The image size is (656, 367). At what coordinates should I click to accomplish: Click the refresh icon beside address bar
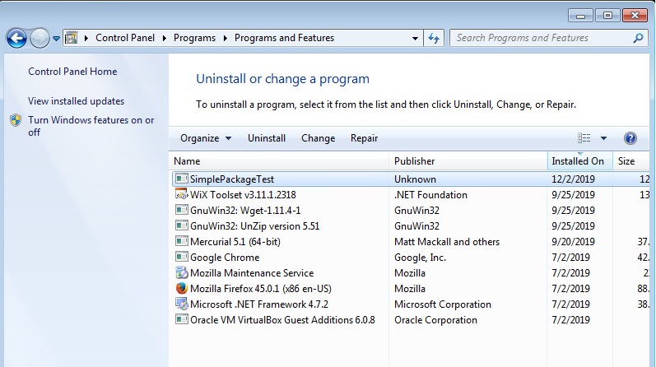[x=434, y=38]
